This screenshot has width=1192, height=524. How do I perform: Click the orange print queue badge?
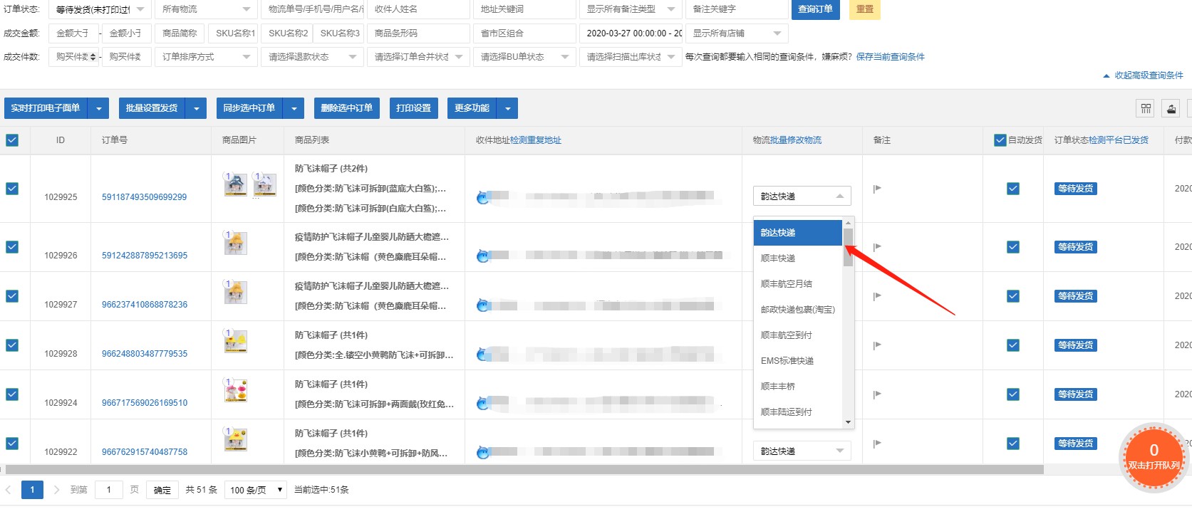[1153, 456]
